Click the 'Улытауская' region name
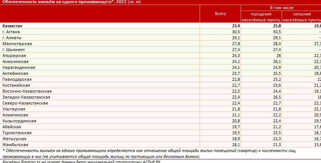The width and height of the screenshot is (321, 163). tap(14, 109)
